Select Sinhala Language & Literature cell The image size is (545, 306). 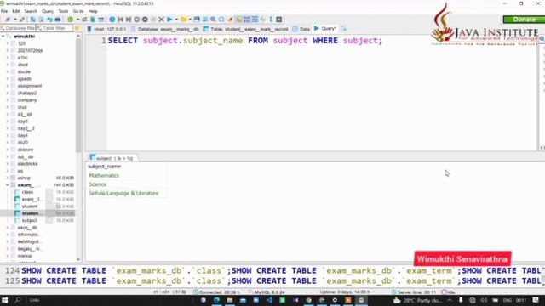[123, 194]
